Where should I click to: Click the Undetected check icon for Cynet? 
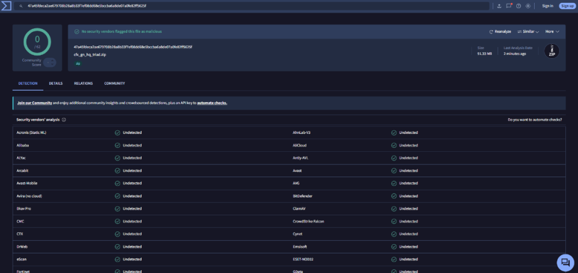click(x=394, y=234)
